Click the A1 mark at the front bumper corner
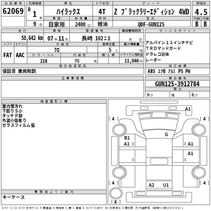211x211 pixels. 188,109
